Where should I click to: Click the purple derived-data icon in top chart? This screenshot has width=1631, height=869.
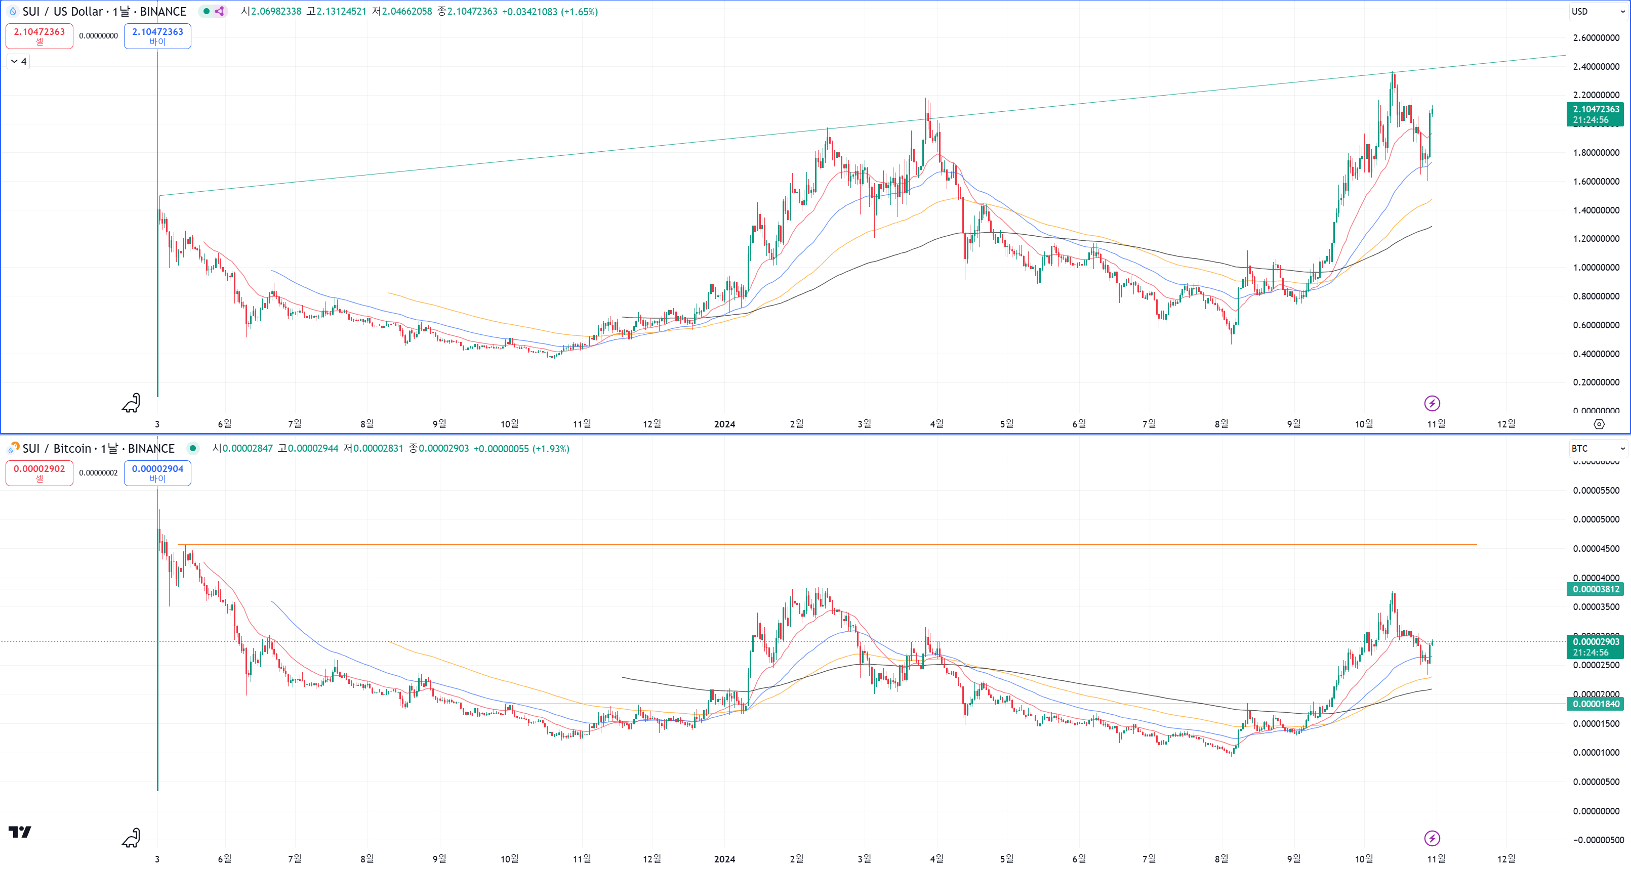220,12
